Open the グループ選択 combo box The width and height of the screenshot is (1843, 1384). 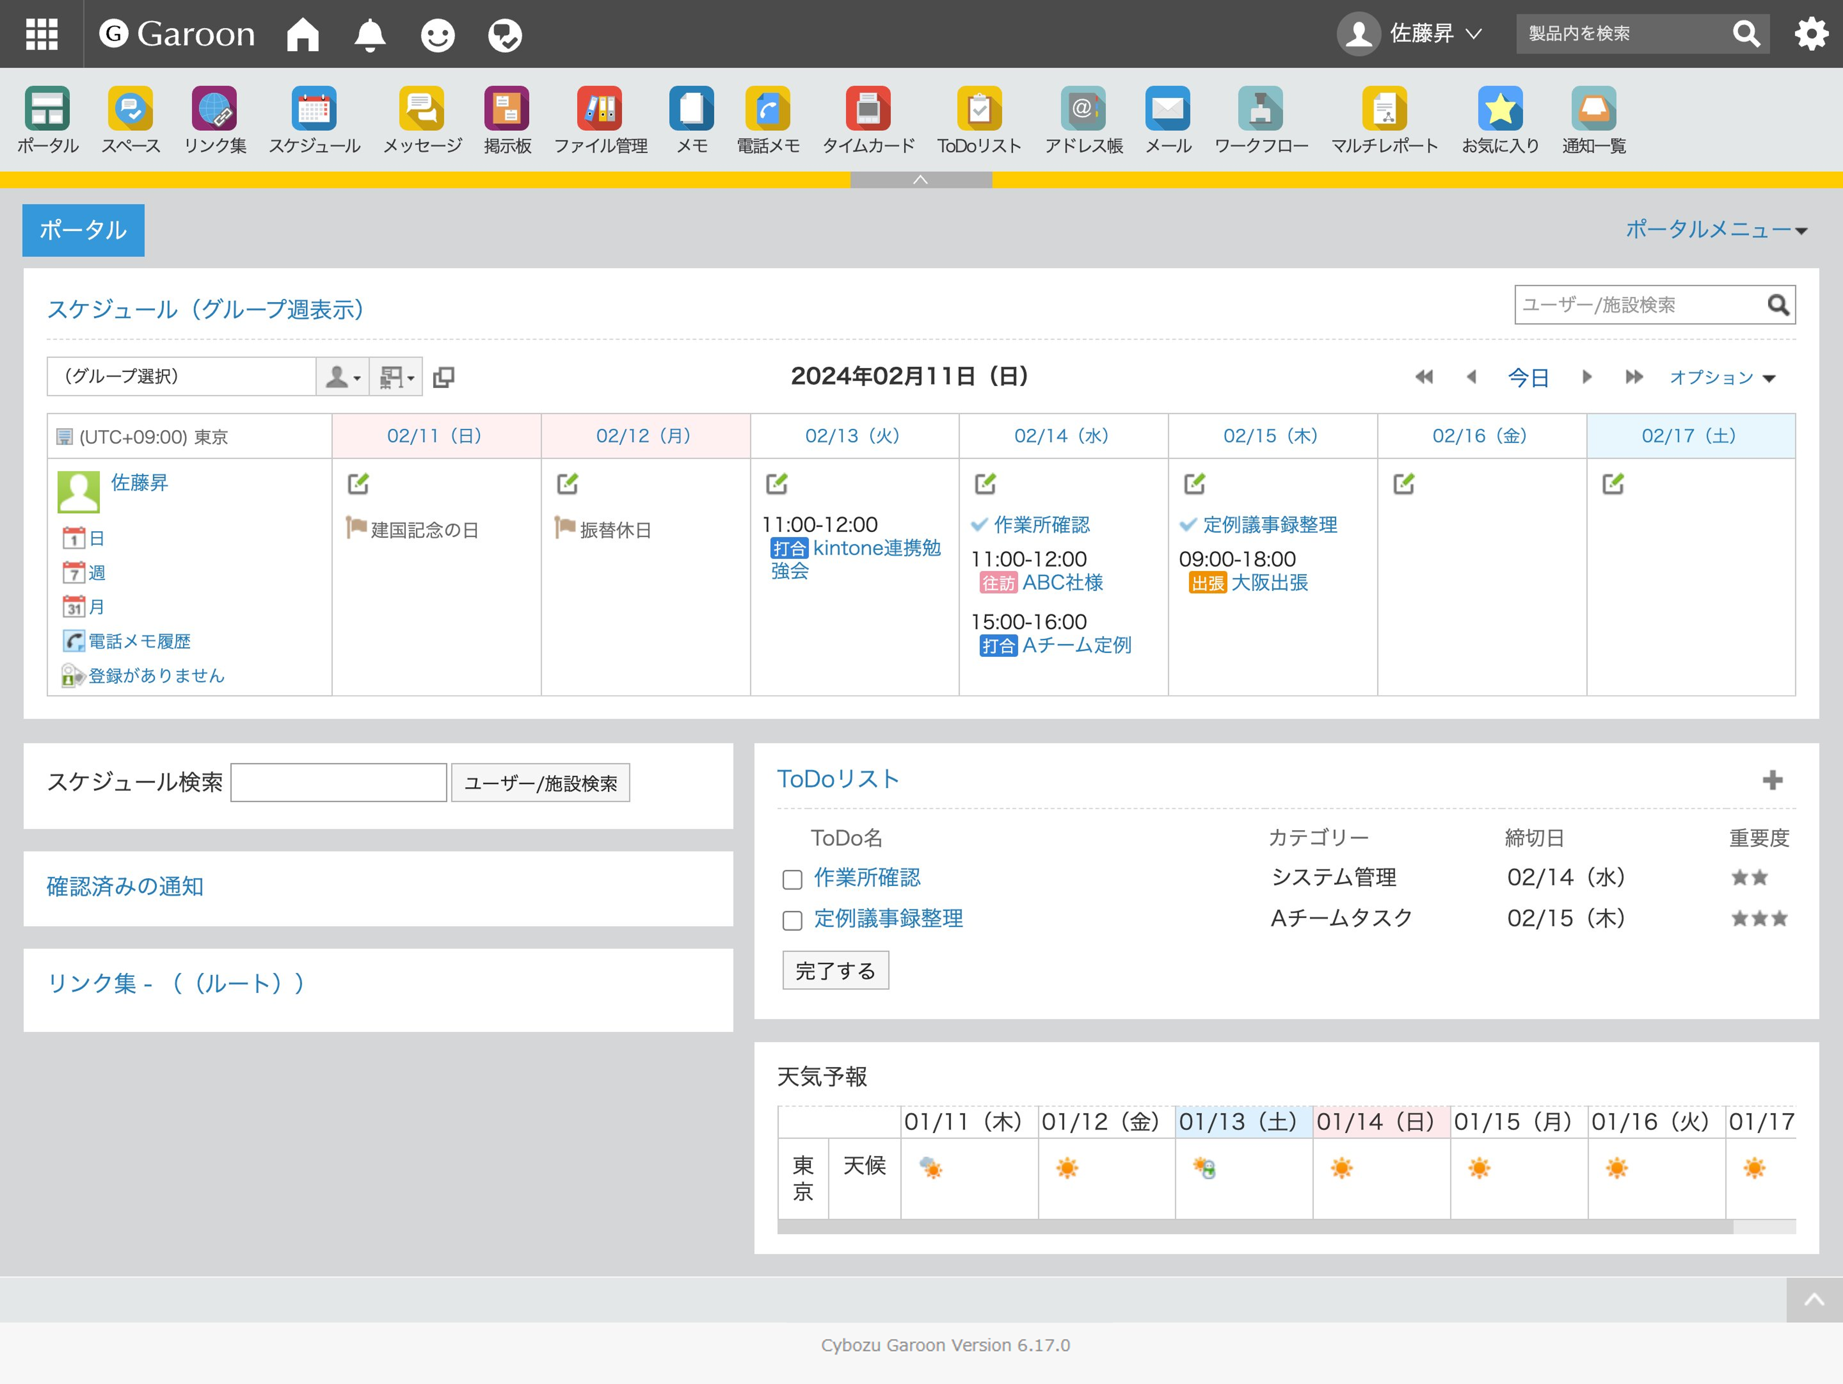181,377
